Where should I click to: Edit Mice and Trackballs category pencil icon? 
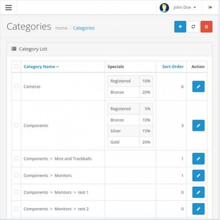198,158
